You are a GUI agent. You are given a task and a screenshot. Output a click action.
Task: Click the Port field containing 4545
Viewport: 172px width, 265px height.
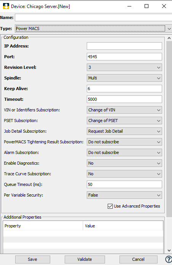pos(124,57)
